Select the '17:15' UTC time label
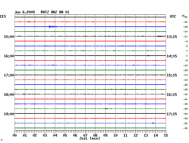 [x=172, y=114]
